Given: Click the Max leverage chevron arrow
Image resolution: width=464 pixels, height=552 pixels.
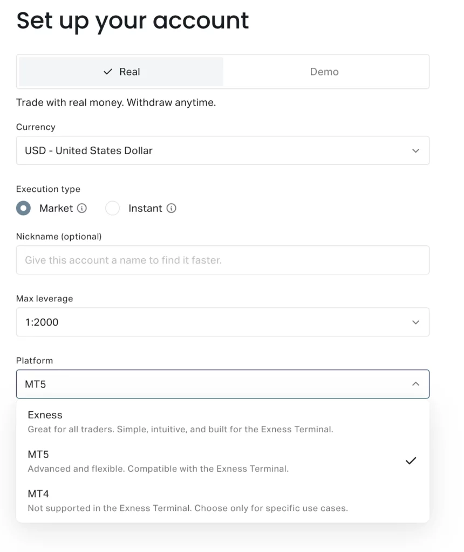Looking at the screenshot, I should coord(416,322).
